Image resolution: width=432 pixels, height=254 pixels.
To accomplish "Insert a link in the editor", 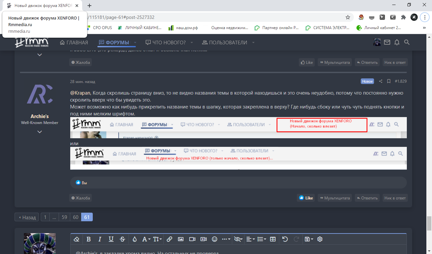I will click(169, 239).
